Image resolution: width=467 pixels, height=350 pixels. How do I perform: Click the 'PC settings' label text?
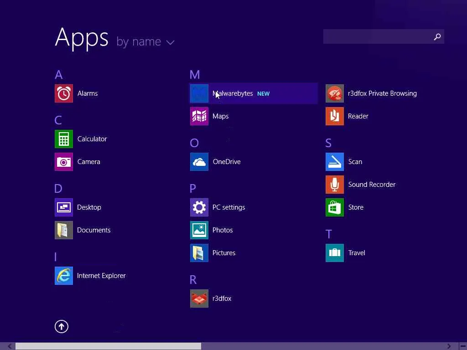point(229,207)
